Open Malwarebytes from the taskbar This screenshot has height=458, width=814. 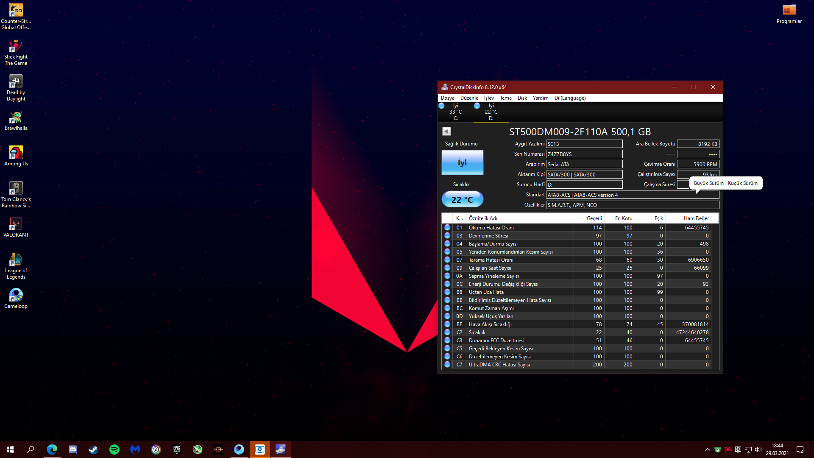[135, 450]
